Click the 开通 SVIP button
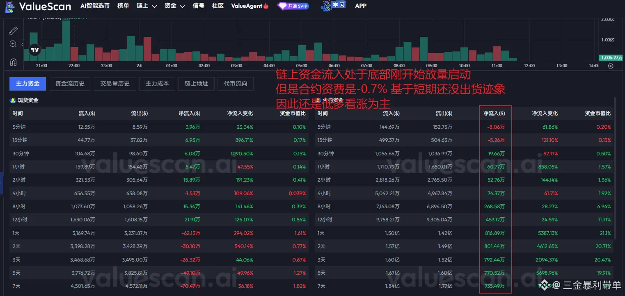The height and width of the screenshot is (296, 625). pyautogui.click(x=293, y=6)
